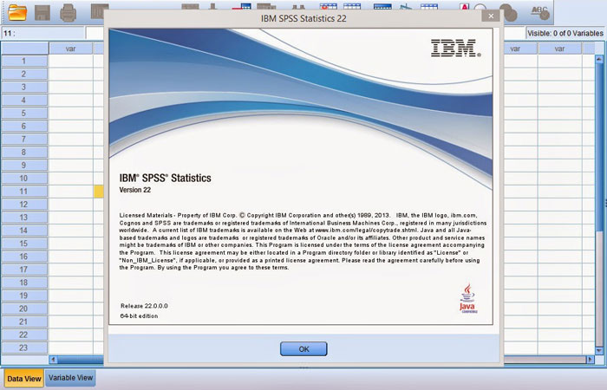Switch to the Data View tab
The height and width of the screenshot is (390, 607).
24,379
